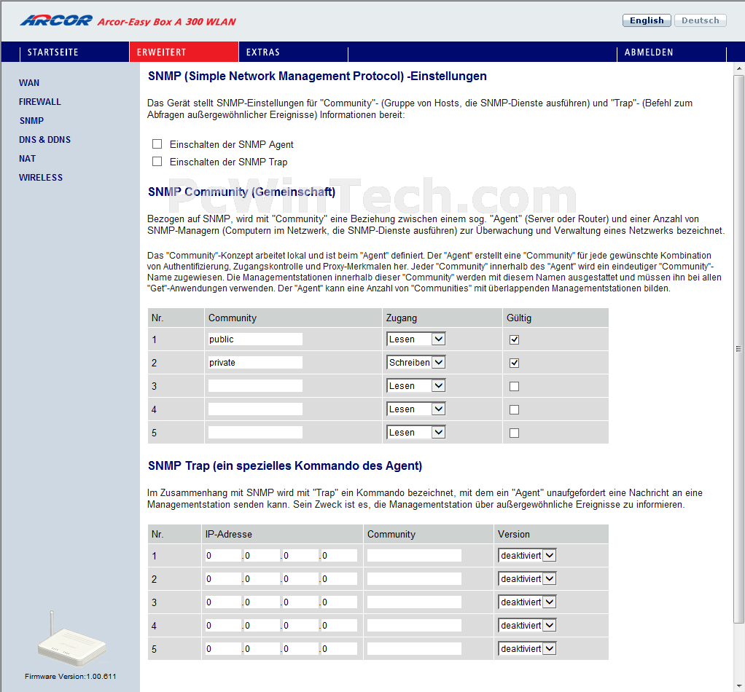Check Gültig for community row 5
Screen dimensions: 745x692
pyautogui.click(x=514, y=433)
